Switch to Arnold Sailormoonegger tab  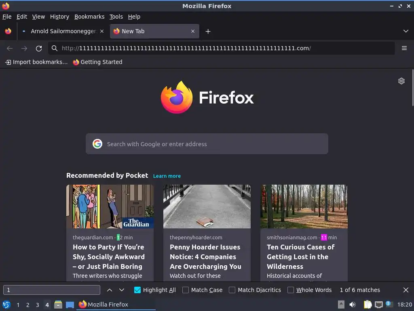click(63, 31)
